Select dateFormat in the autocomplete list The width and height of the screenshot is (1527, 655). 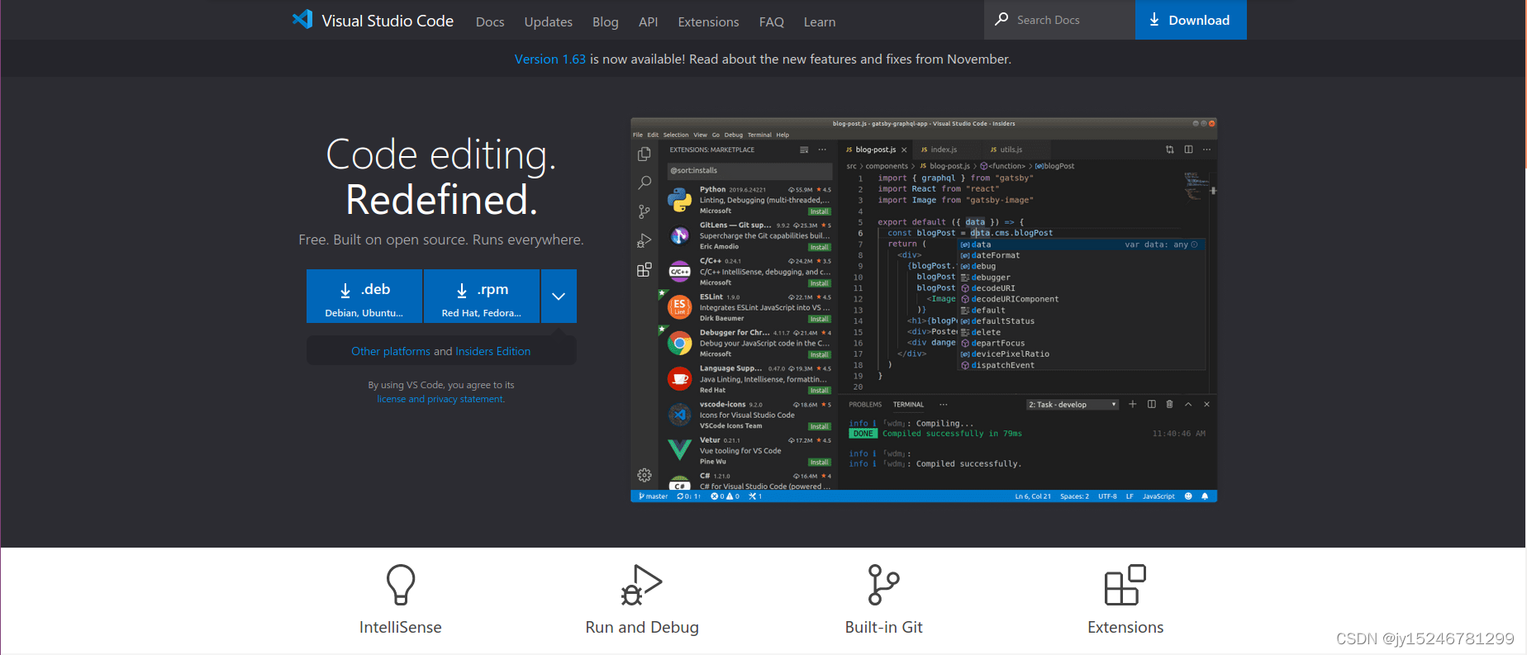(995, 255)
